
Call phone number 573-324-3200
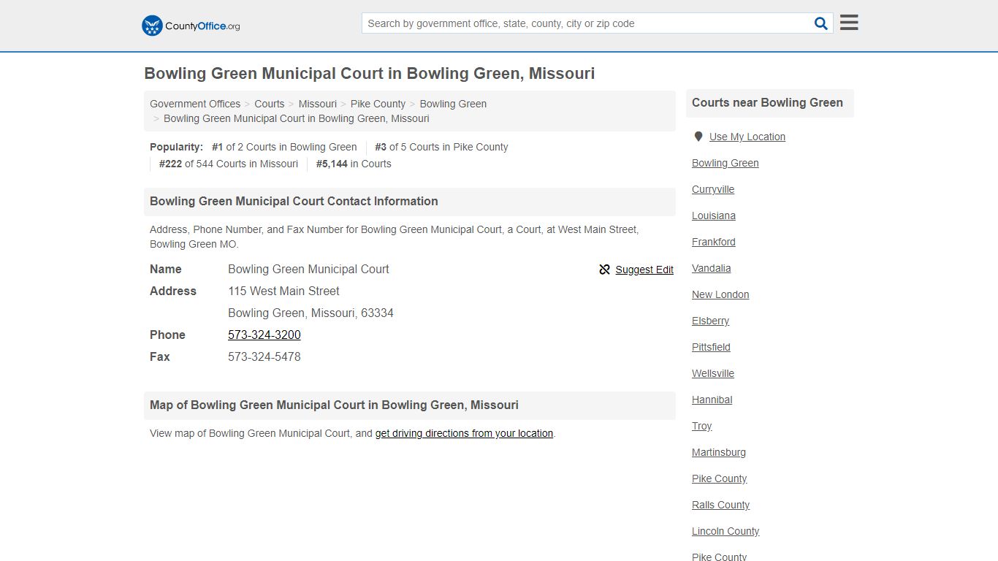264,335
